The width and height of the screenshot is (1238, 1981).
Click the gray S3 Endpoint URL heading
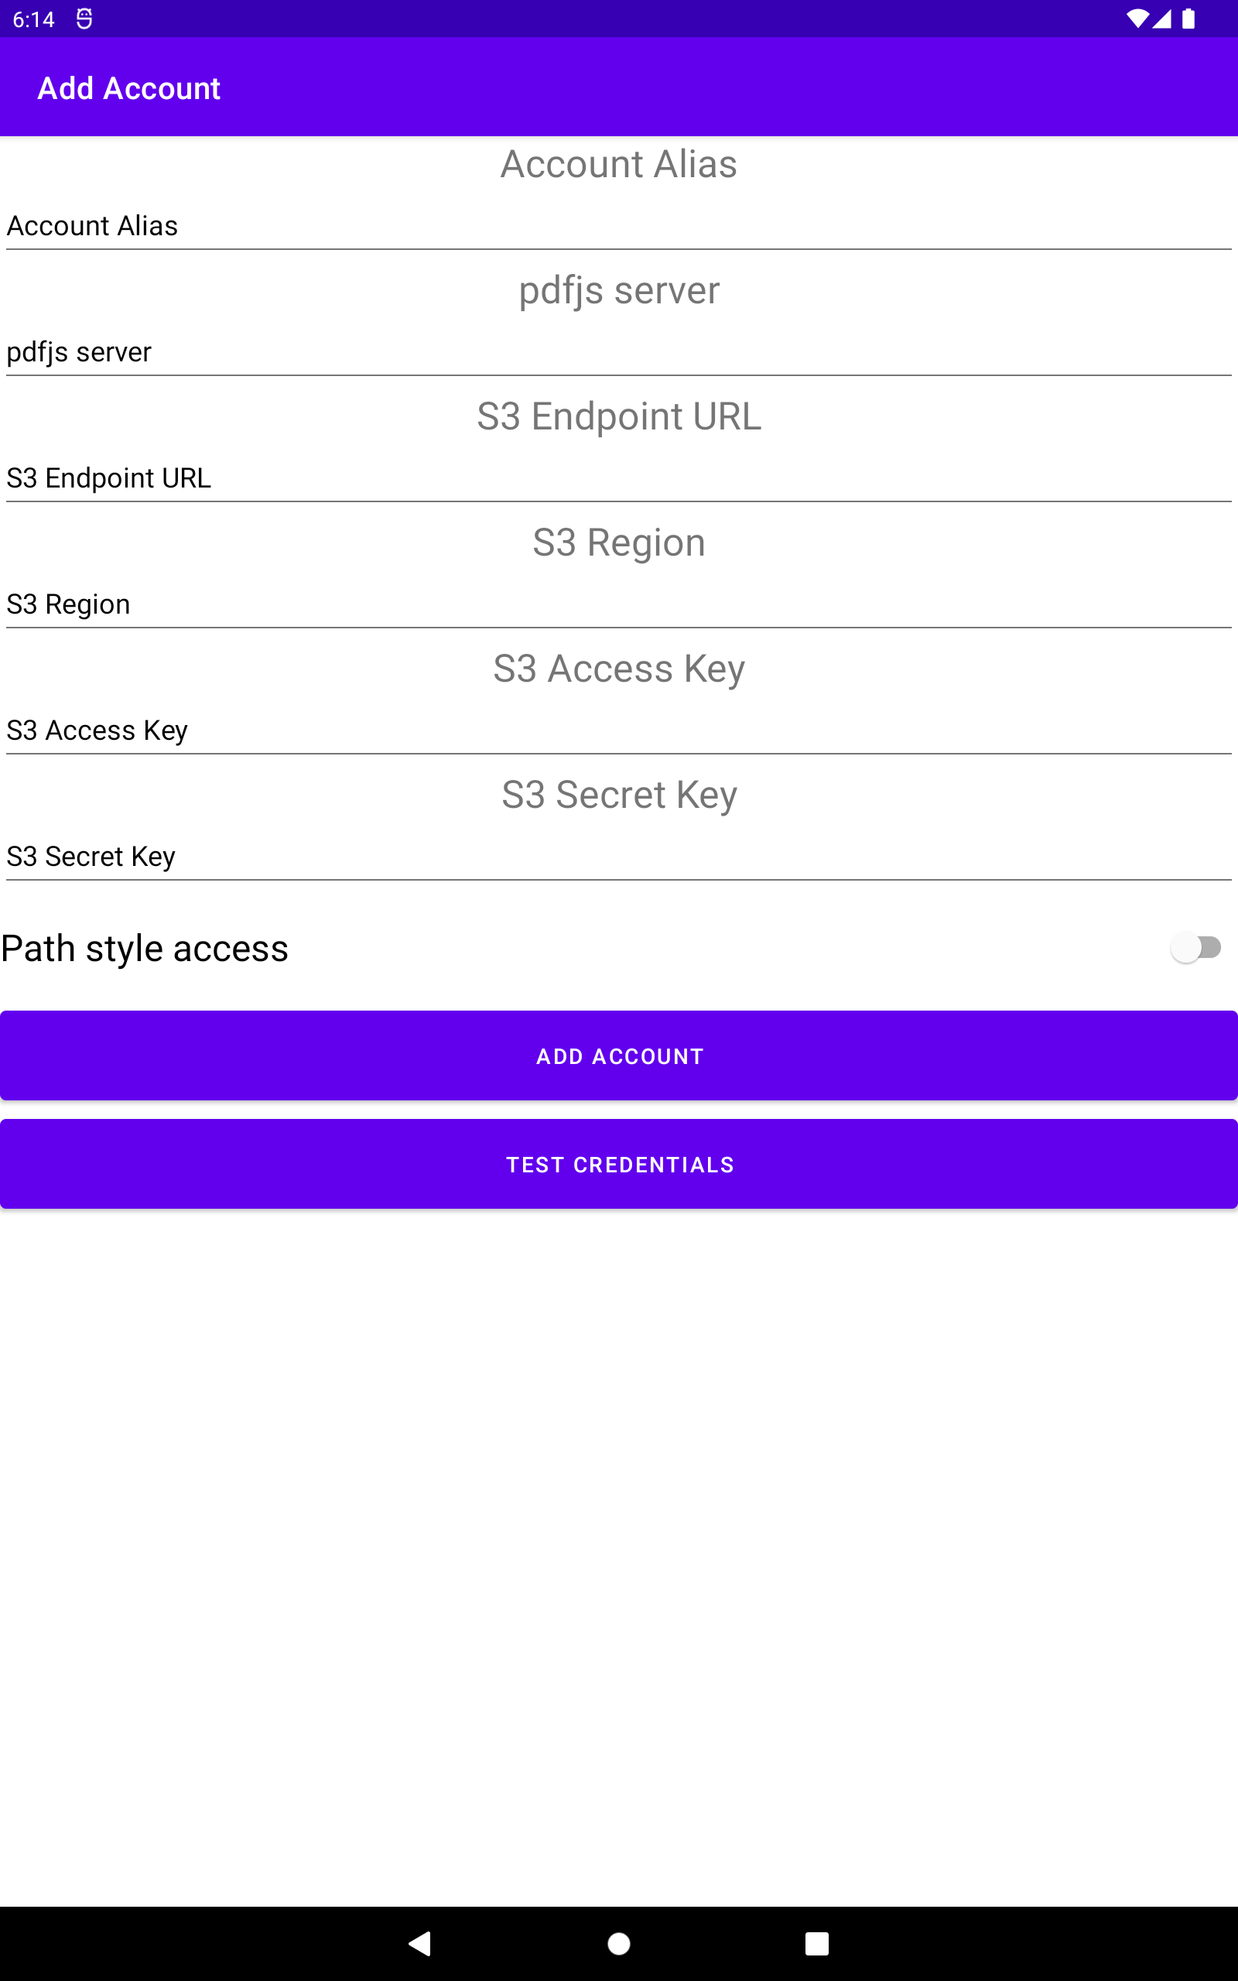pos(619,416)
